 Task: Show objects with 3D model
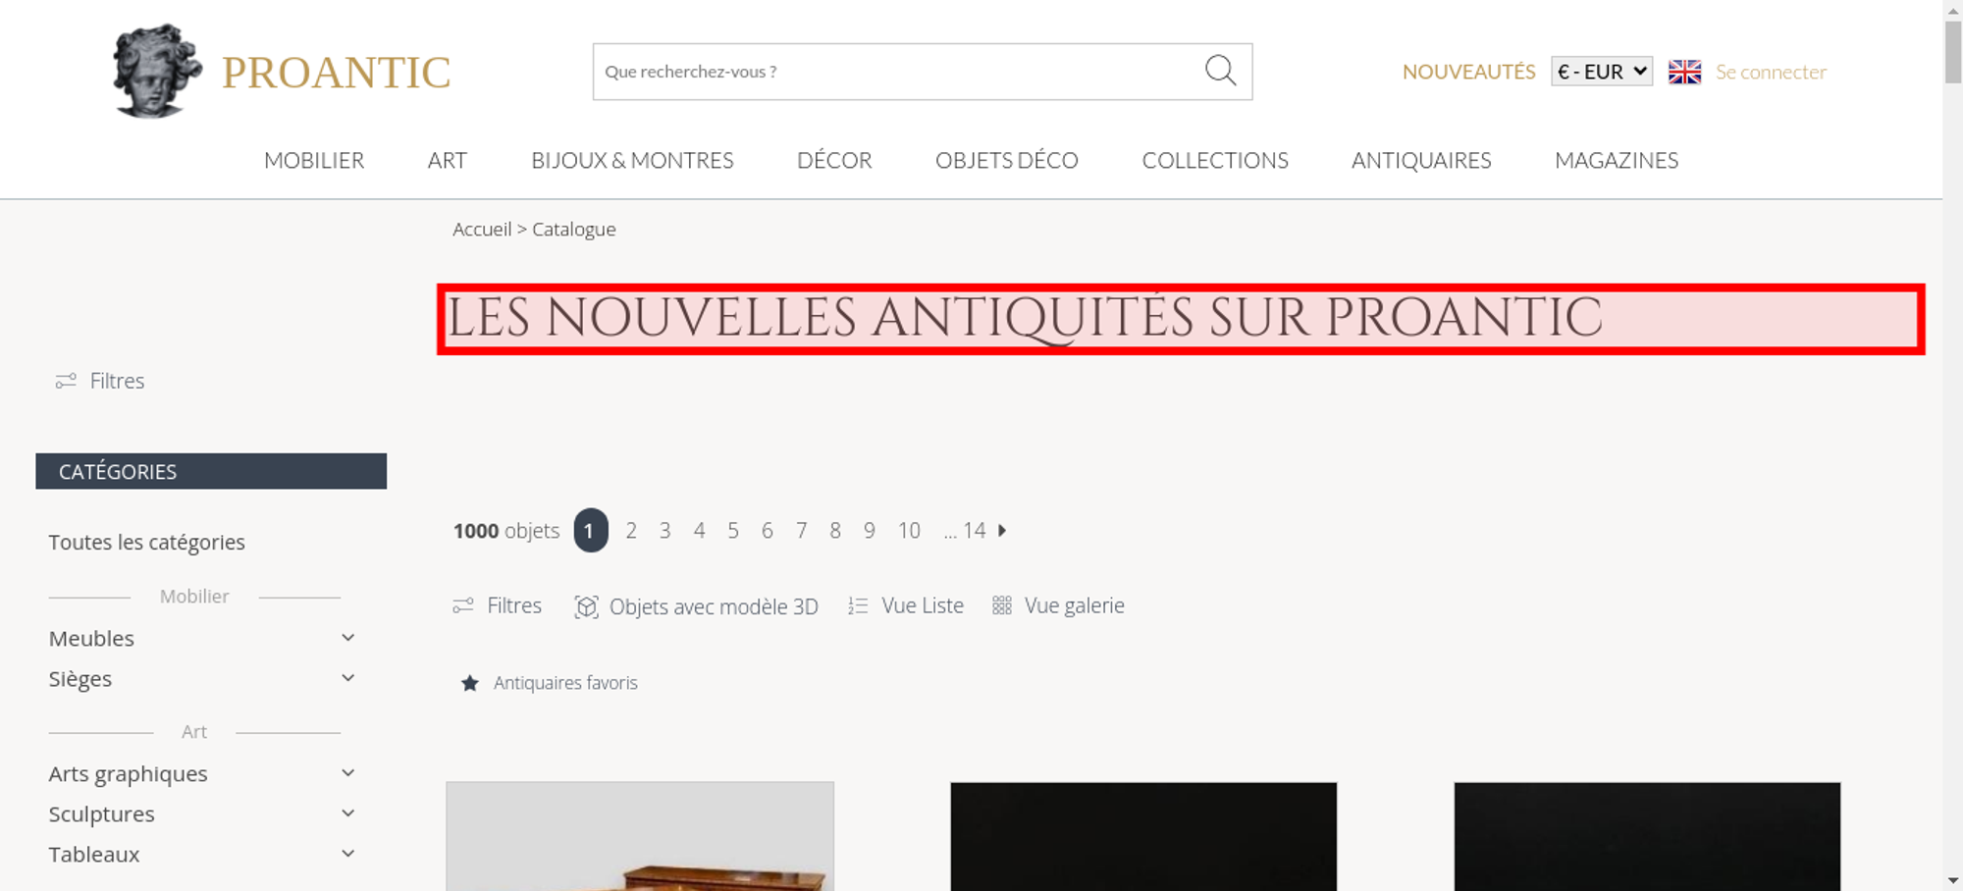(x=696, y=606)
